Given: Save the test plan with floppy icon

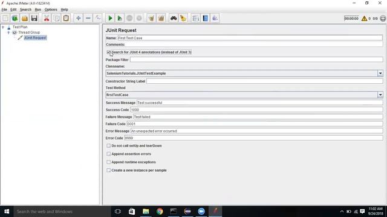Looking at the screenshot, I should (34, 18).
